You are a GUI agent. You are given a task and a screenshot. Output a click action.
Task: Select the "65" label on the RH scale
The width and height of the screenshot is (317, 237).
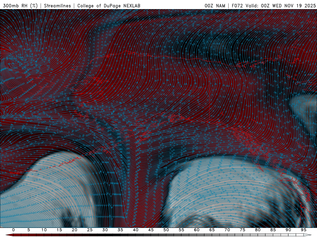pyautogui.click(x=212, y=230)
